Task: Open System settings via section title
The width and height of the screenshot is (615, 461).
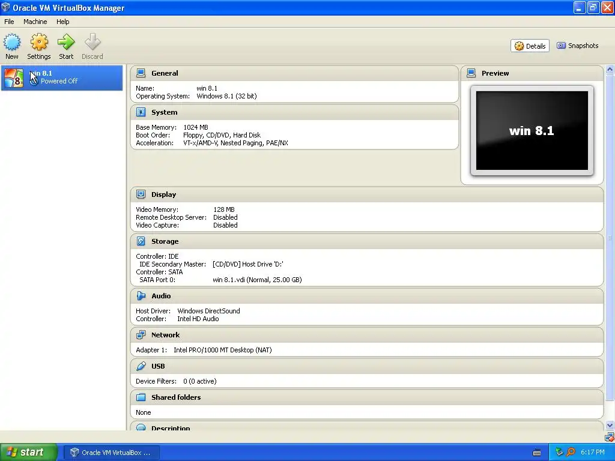Action: tap(165, 112)
